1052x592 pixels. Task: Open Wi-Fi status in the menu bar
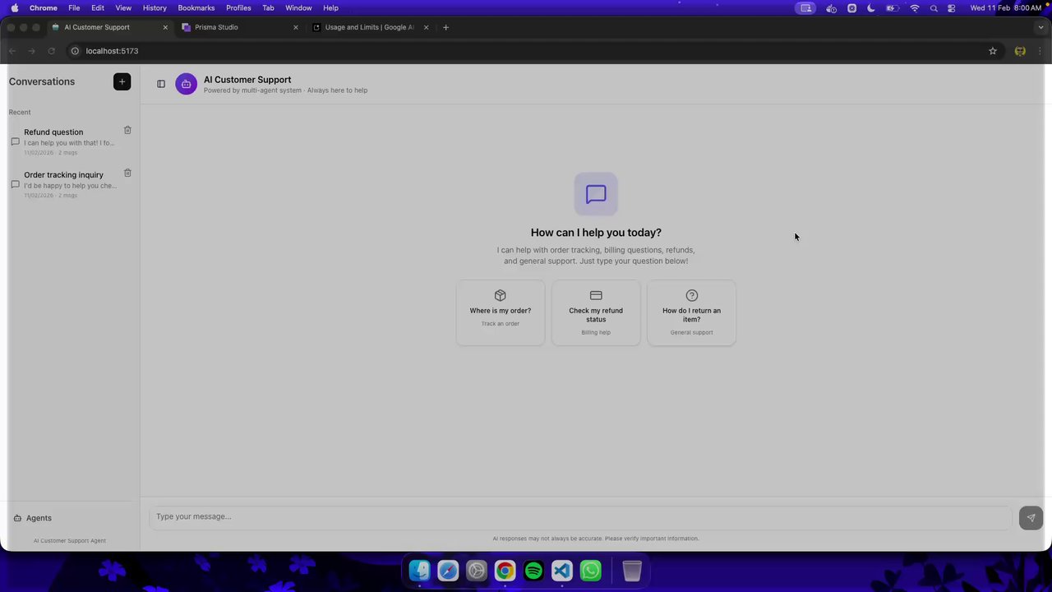[915, 8]
